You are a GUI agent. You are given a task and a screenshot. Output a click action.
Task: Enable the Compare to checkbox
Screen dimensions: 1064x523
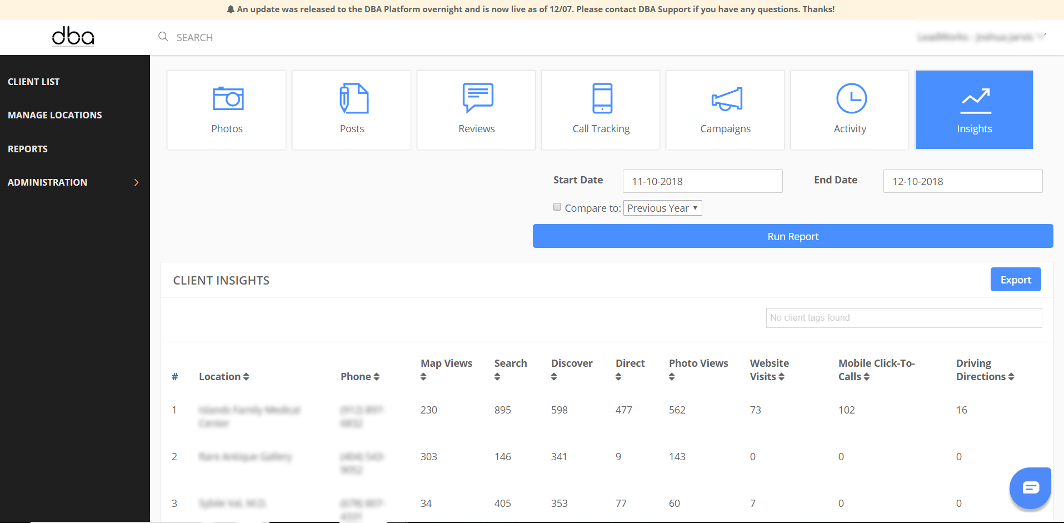557,207
